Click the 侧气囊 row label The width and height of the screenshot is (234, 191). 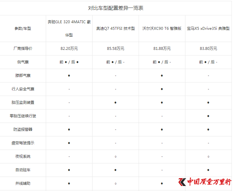23,62
